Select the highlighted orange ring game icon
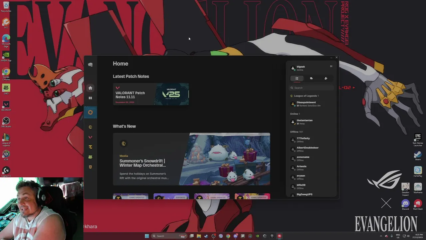426x240 pixels. [90, 112]
